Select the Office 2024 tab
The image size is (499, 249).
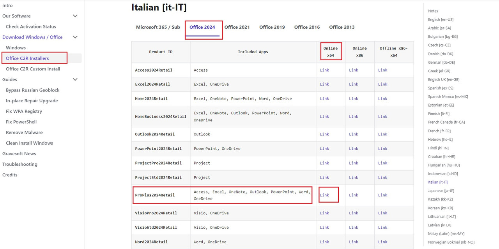(202, 27)
